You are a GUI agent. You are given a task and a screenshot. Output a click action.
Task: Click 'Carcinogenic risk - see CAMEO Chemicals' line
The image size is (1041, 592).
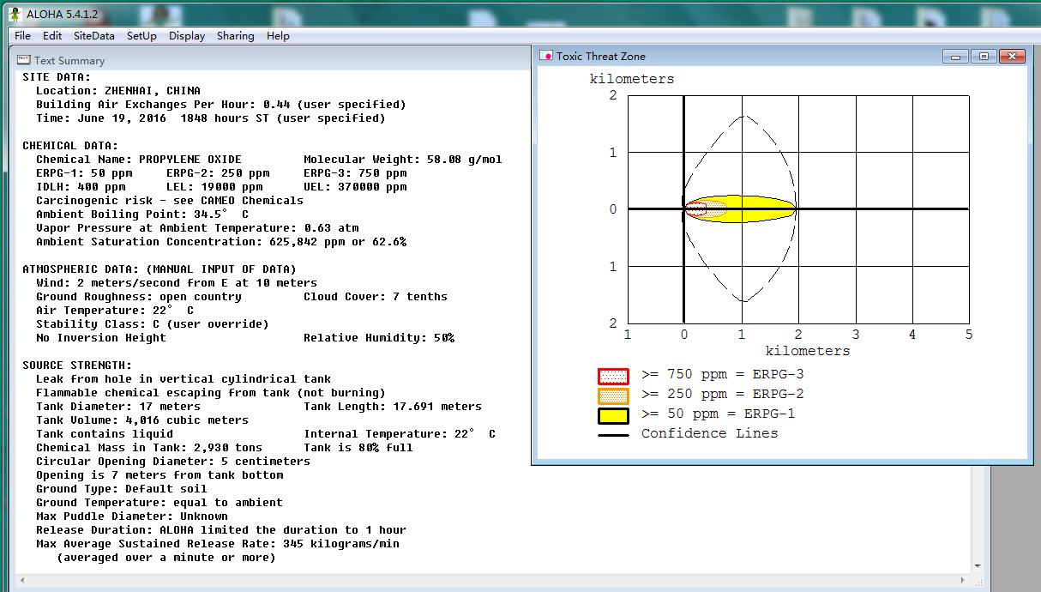170,201
